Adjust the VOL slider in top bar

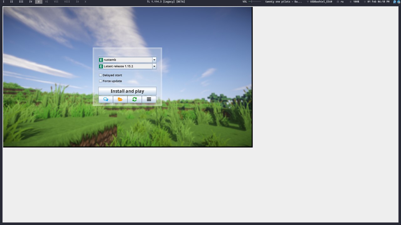(x=255, y=2)
